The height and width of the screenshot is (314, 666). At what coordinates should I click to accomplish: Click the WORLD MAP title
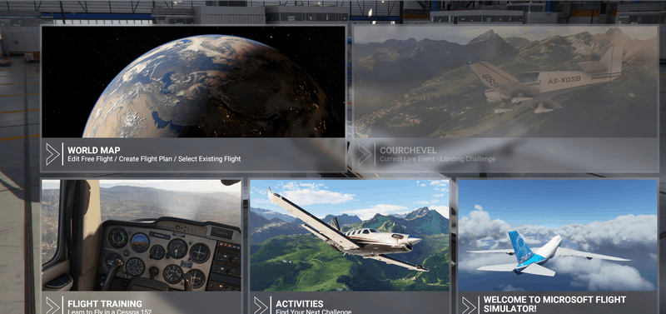(x=94, y=150)
